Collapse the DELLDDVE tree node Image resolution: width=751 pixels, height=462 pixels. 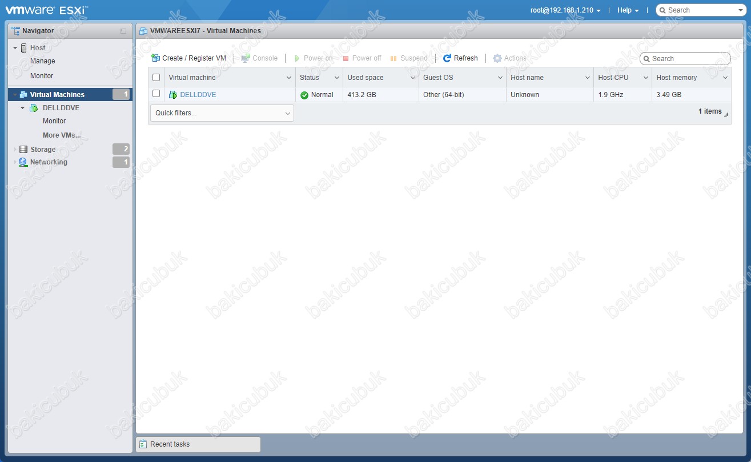click(22, 108)
